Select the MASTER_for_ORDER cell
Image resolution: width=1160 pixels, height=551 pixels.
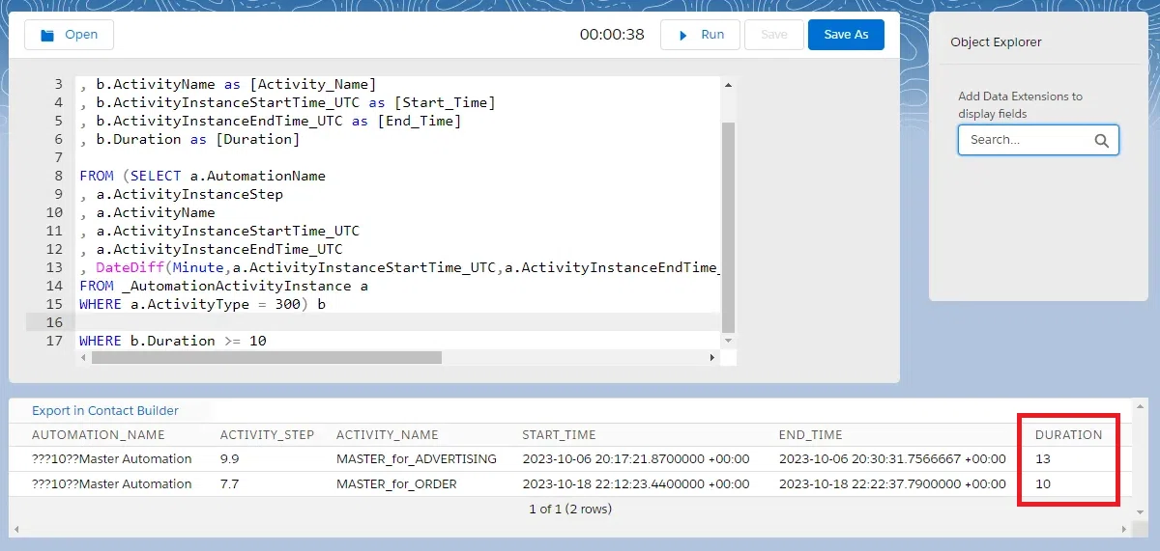tap(396, 484)
